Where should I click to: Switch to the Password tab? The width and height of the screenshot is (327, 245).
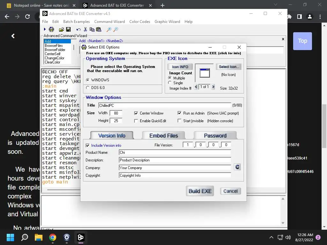215,136
